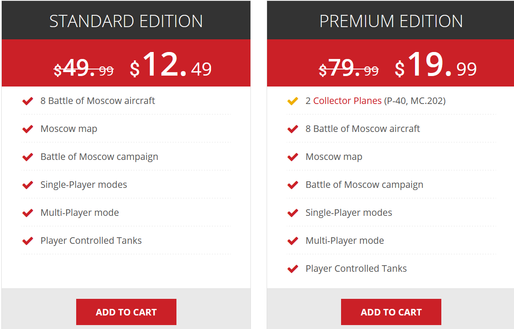Add the Premium Edition to cart

[391, 312]
